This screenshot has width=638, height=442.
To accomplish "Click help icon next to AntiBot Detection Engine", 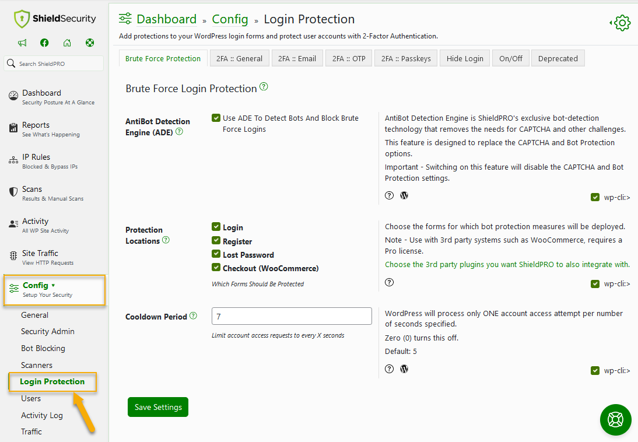I will click(179, 131).
